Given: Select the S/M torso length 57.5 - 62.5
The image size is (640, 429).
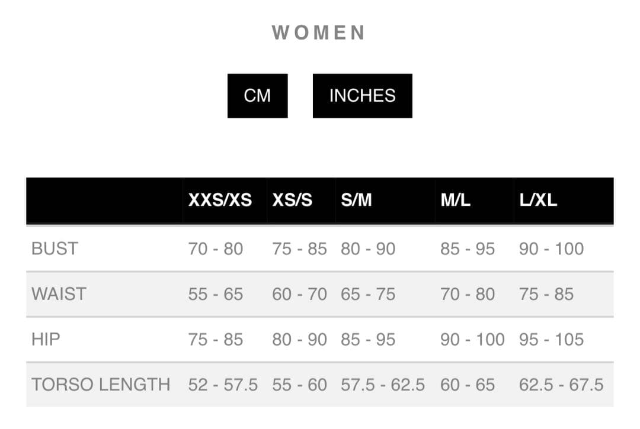Looking at the screenshot, I should [383, 385].
